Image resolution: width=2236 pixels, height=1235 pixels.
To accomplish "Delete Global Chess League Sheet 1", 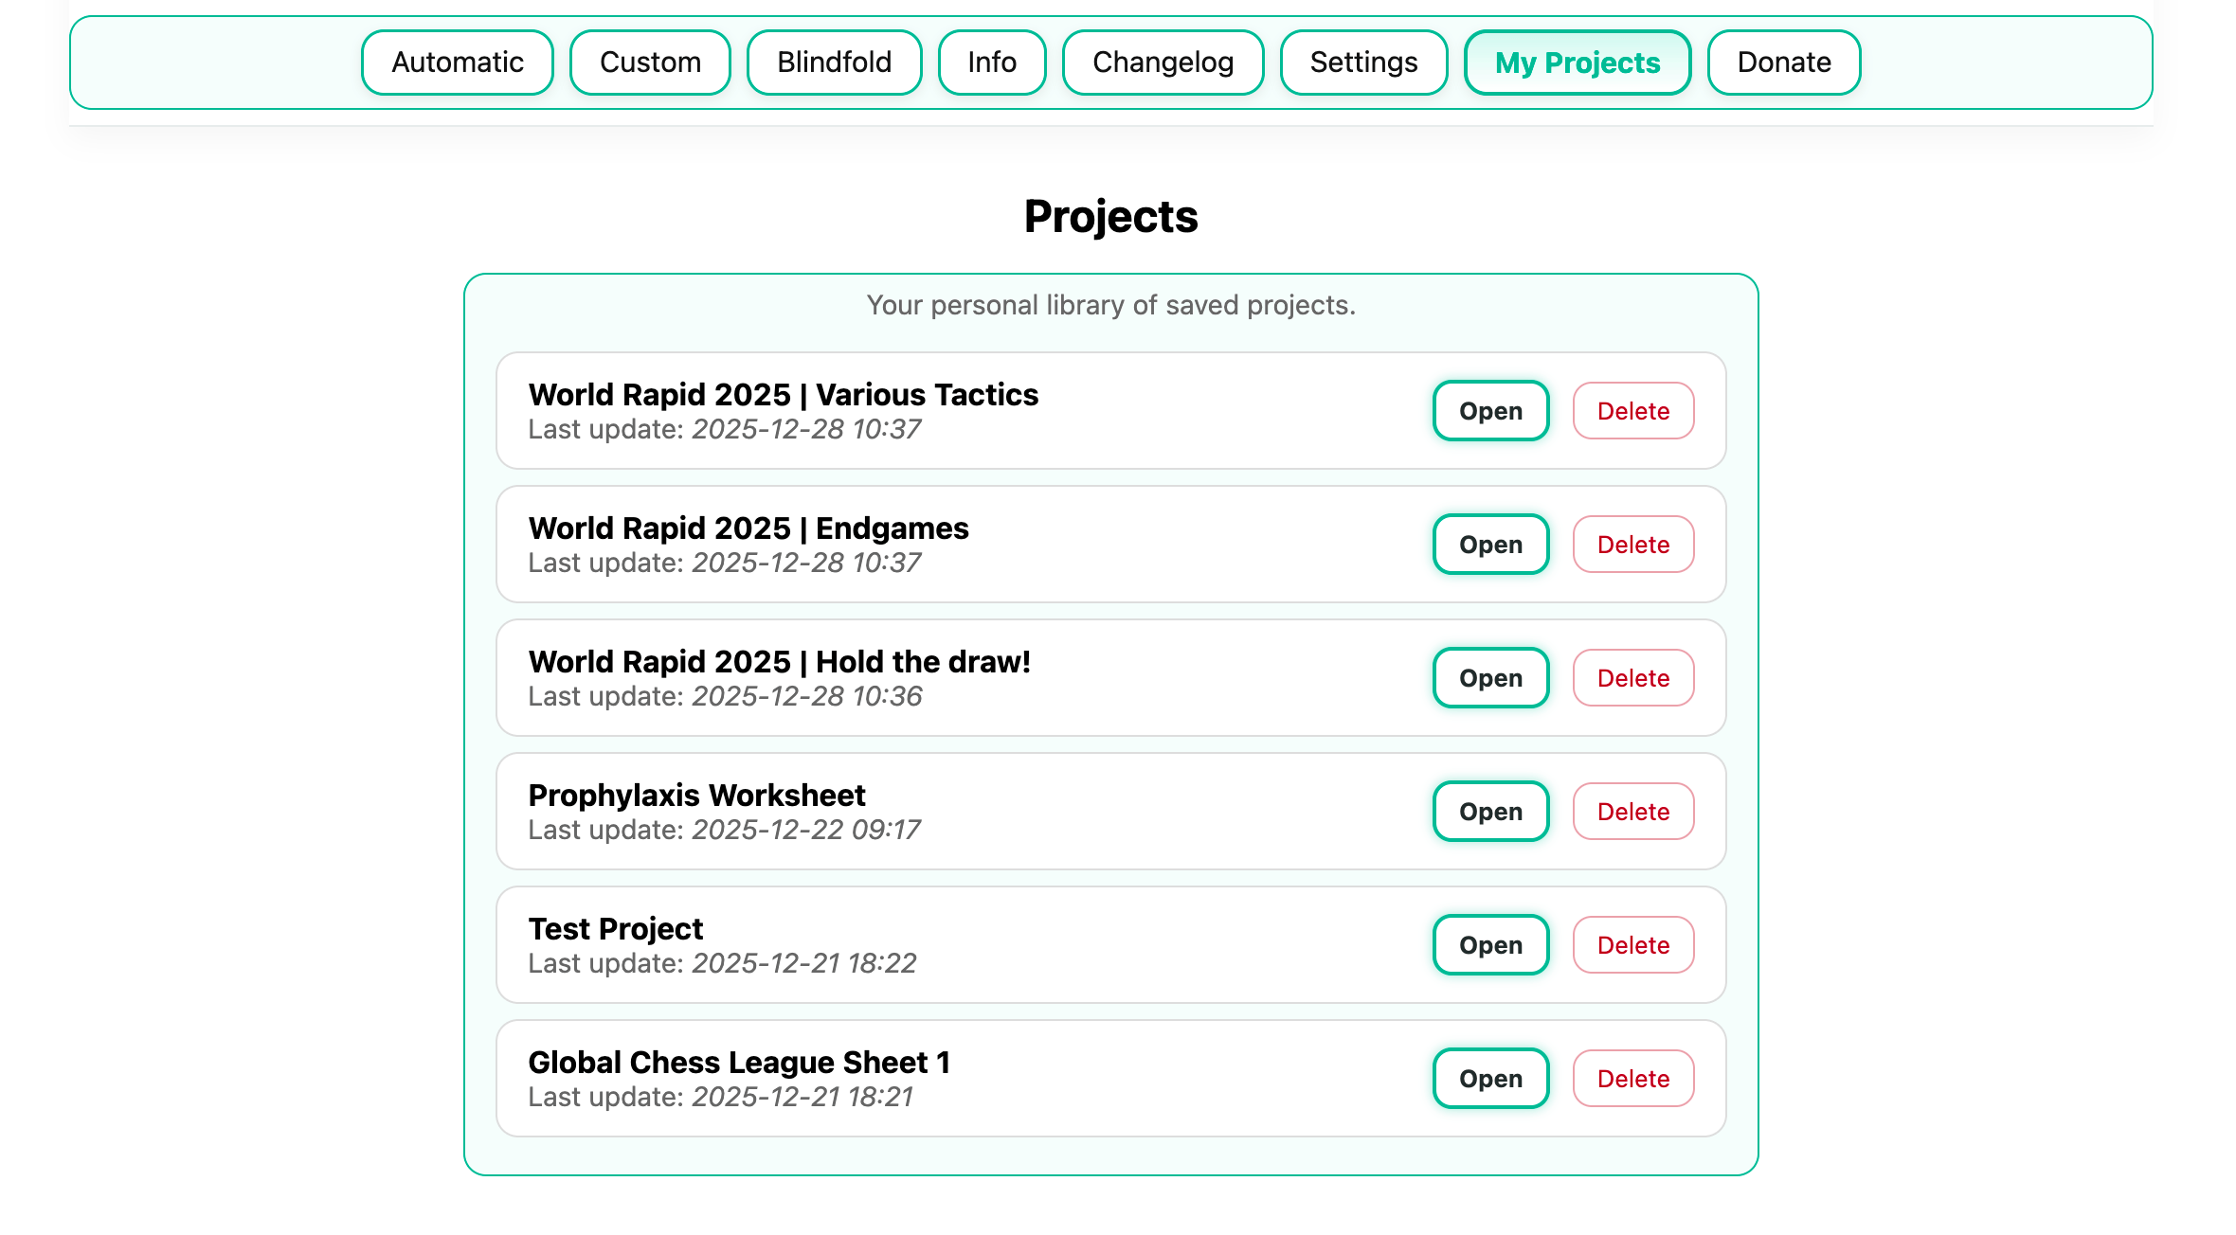I will coord(1632,1079).
